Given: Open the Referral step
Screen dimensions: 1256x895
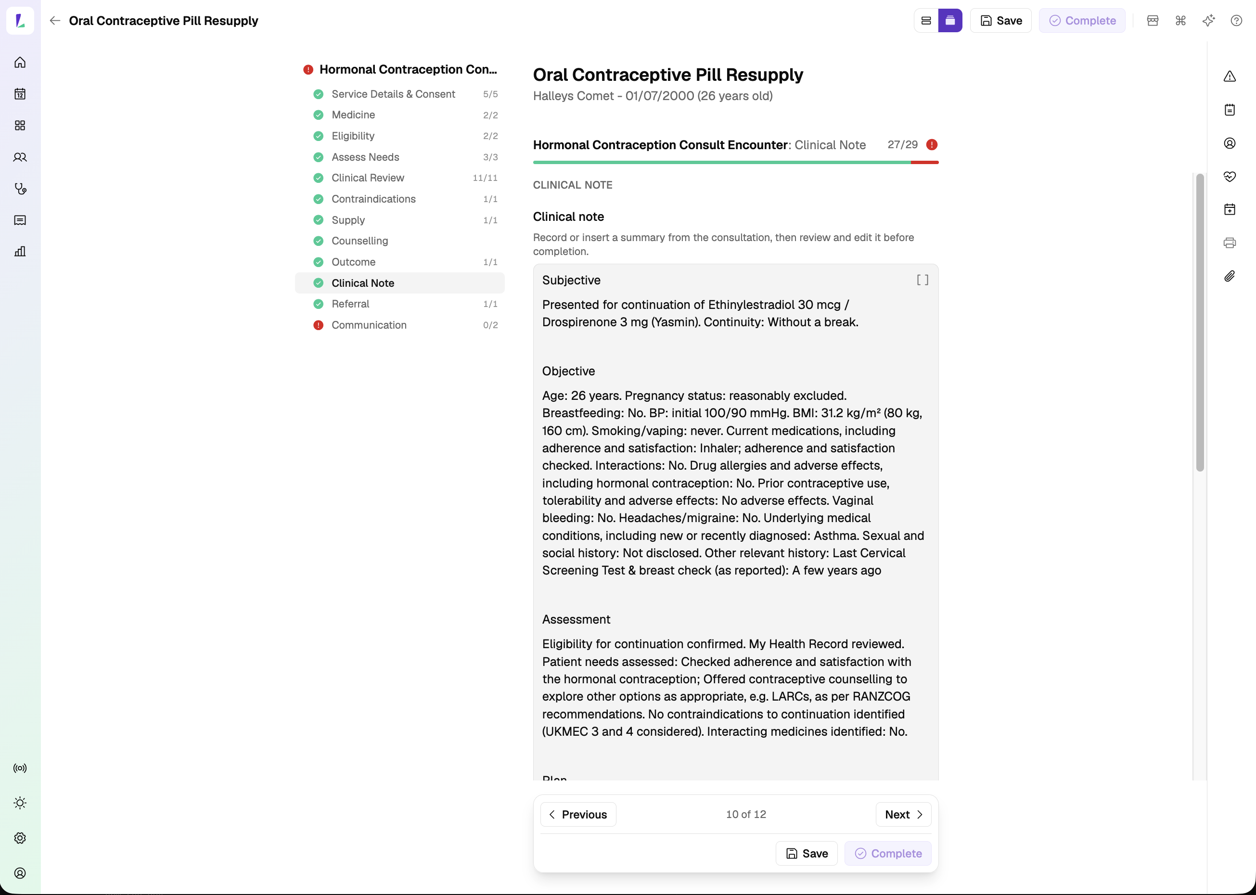Looking at the screenshot, I should point(400,304).
